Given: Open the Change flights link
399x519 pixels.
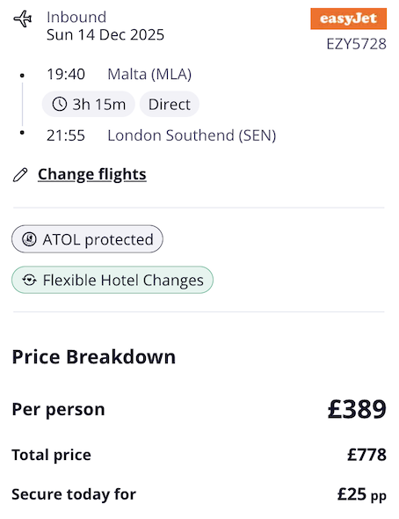Looking at the screenshot, I should (x=92, y=174).
